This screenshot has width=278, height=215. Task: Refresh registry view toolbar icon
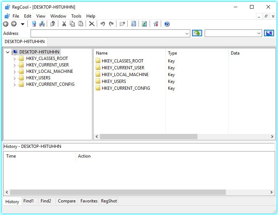tap(144, 24)
